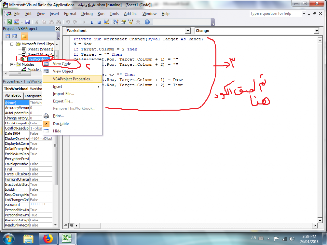Screen dimensions: 327x245
Task: Click the Break pause icon
Action: pos(92,22)
